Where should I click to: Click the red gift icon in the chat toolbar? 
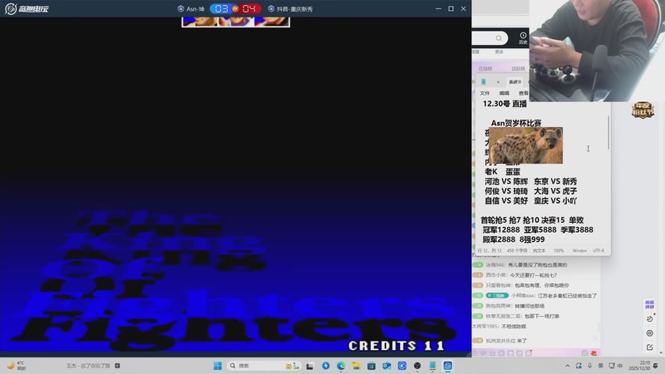pos(594,352)
